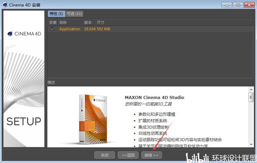Minimize the installer window
257x163 pixels.
[227, 5]
